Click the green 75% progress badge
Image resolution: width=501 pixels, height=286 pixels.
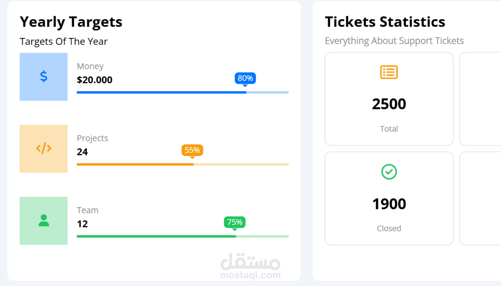(x=235, y=222)
